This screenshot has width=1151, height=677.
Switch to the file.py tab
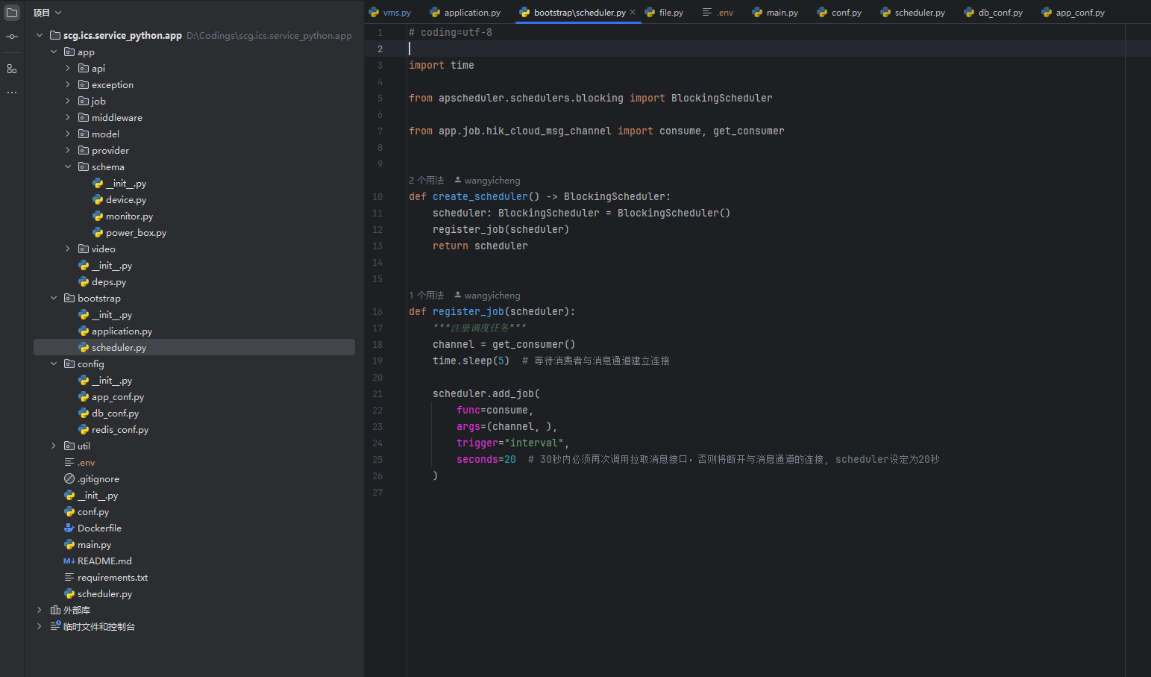click(x=664, y=13)
